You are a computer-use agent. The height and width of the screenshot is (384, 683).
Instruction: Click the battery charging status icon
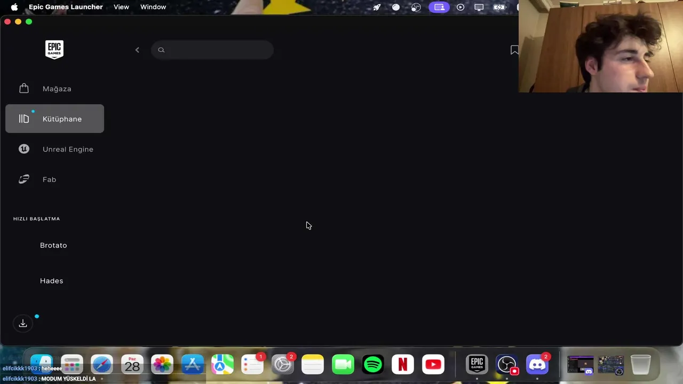pyautogui.click(x=499, y=7)
